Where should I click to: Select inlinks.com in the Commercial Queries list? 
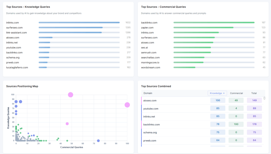pos(147,33)
